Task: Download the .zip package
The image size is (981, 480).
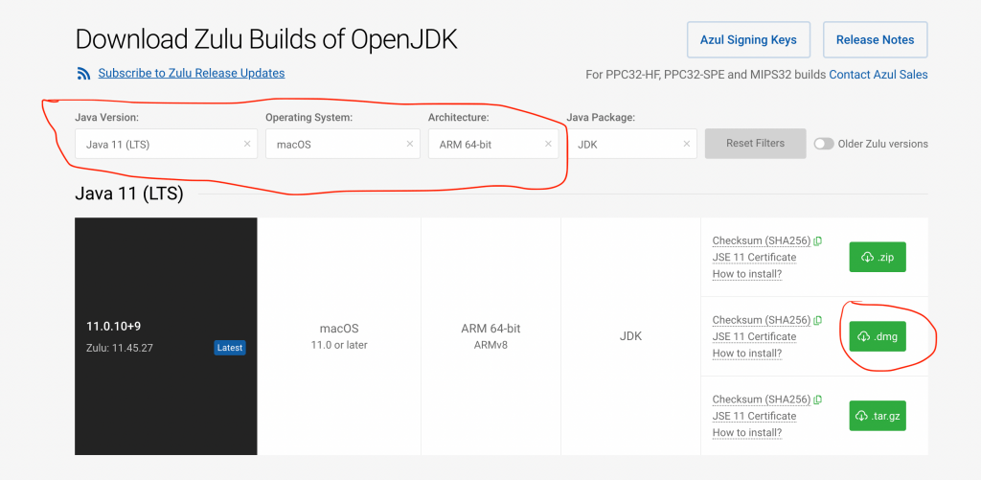Action: (x=878, y=257)
